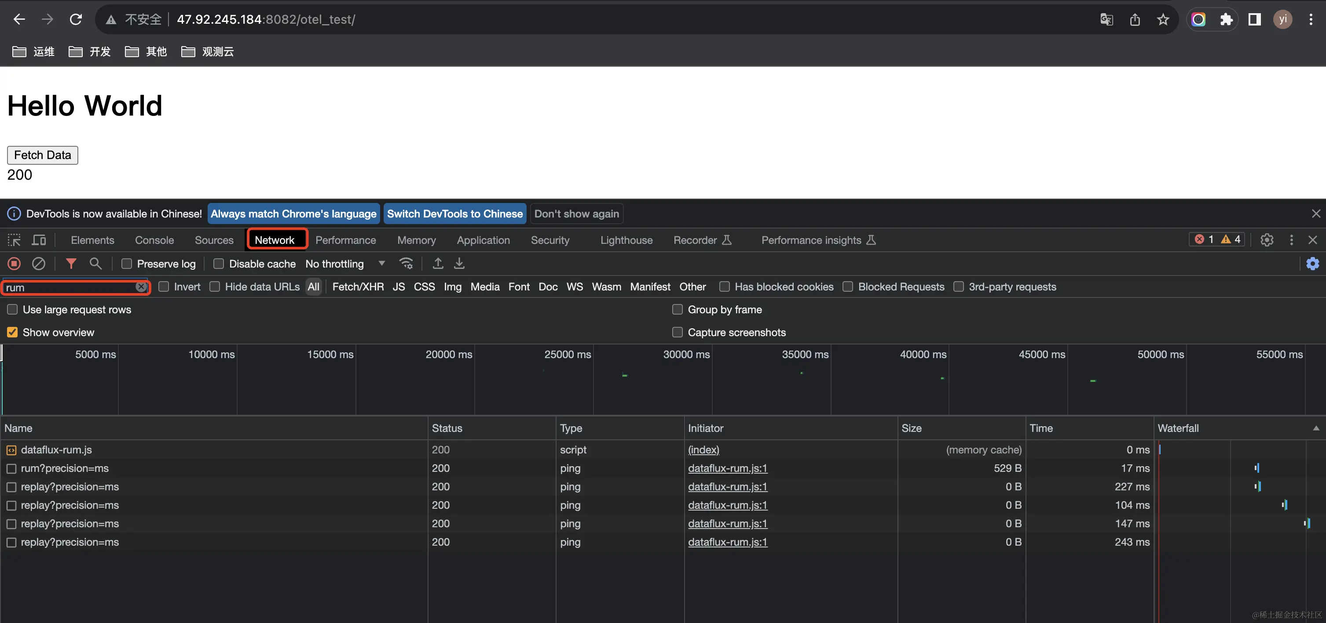Switch to the Sources tab
This screenshot has height=623, width=1326.
(214, 240)
